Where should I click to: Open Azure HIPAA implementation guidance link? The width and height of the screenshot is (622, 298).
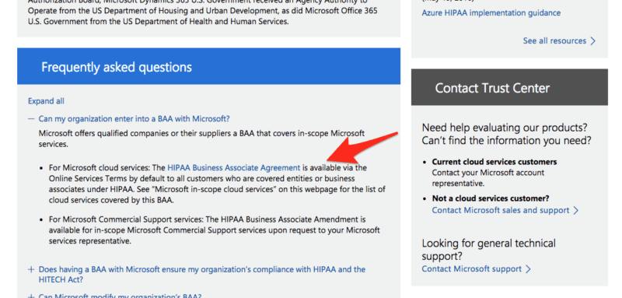click(491, 13)
